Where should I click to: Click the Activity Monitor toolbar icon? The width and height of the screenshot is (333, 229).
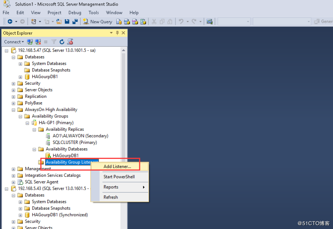210,22
